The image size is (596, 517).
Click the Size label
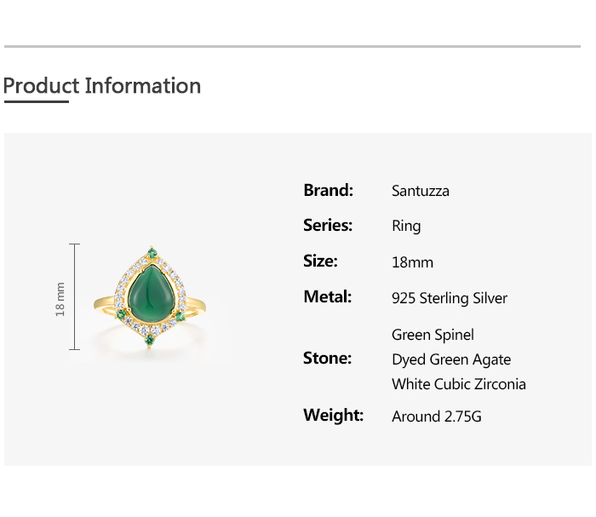pos(320,261)
